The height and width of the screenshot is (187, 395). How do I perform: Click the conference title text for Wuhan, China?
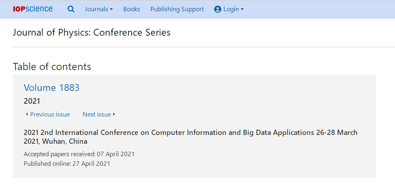(x=190, y=137)
